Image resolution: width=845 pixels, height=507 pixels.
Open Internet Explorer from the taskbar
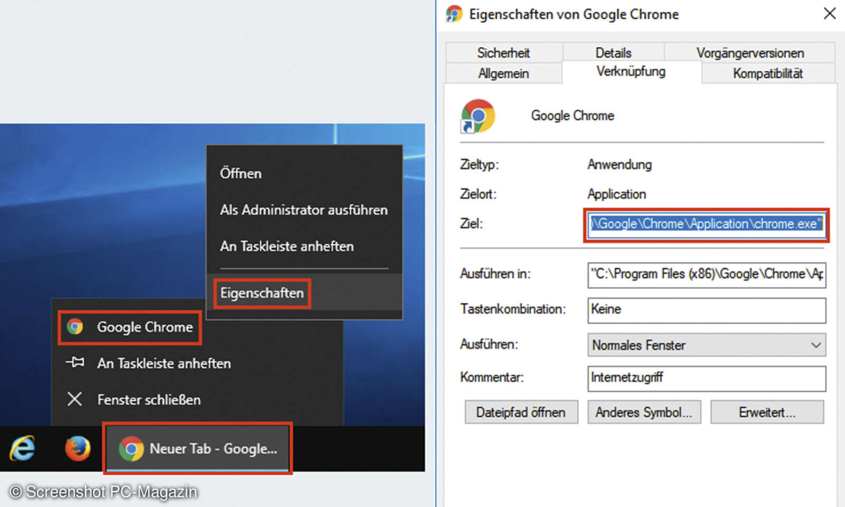pyautogui.click(x=22, y=449)
